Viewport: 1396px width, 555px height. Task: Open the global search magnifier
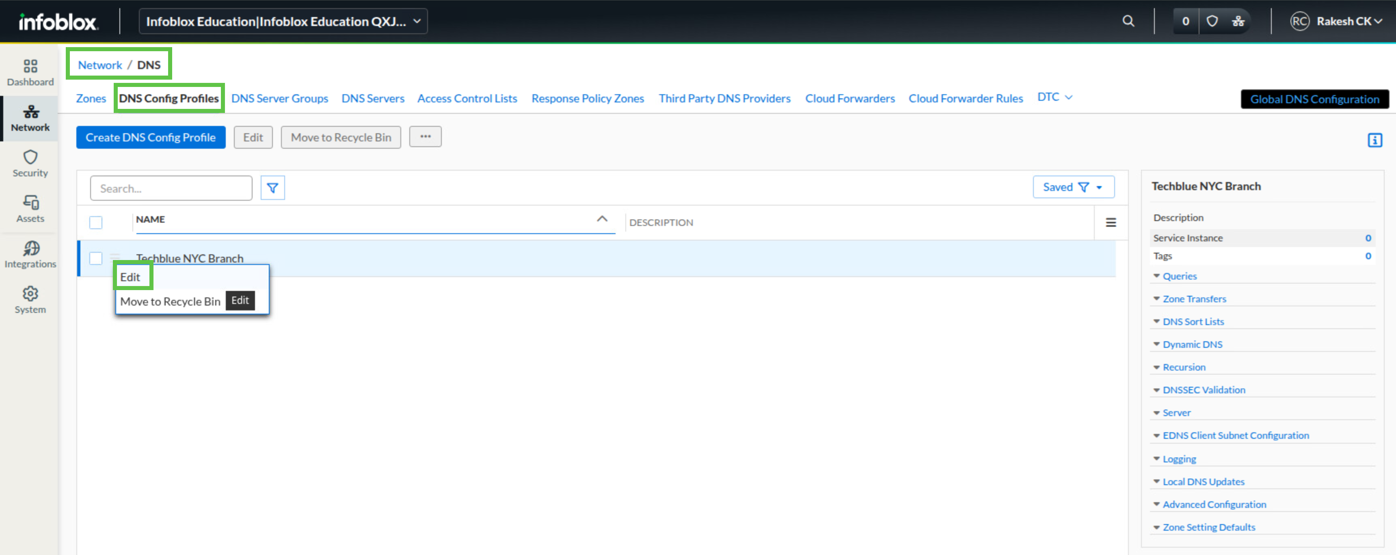[1128, 21]
